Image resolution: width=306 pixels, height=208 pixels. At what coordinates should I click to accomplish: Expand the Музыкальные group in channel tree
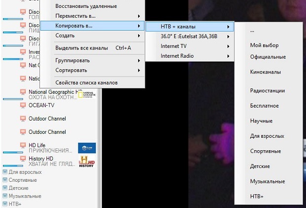pos(5,196)
